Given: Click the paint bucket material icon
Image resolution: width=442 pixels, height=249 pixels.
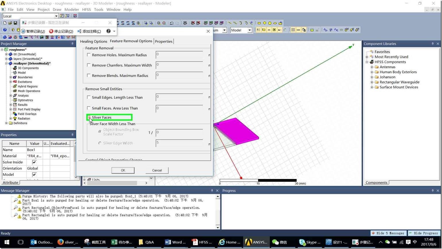Looking at the screenshot, I should pyautogui.click(x=304, y=30).
